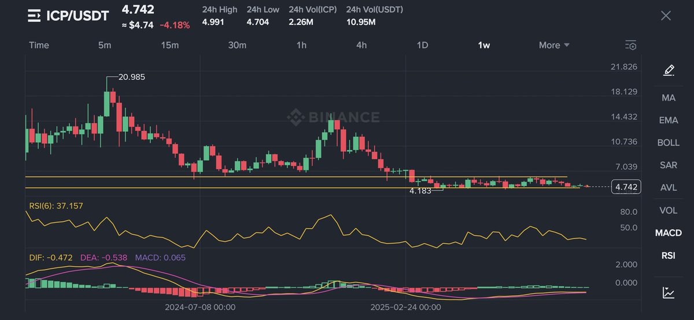Select the 30m timeframe

237,45
